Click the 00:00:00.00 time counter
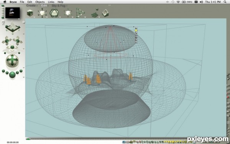Image resolution: width=230 pixels, height=144 pixels. (13, 142)
